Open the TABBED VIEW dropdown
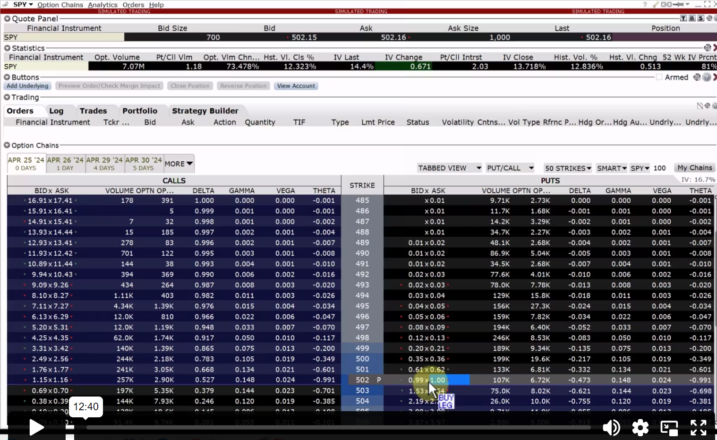Screen dimensions: 717x440 tap(449, 168)
